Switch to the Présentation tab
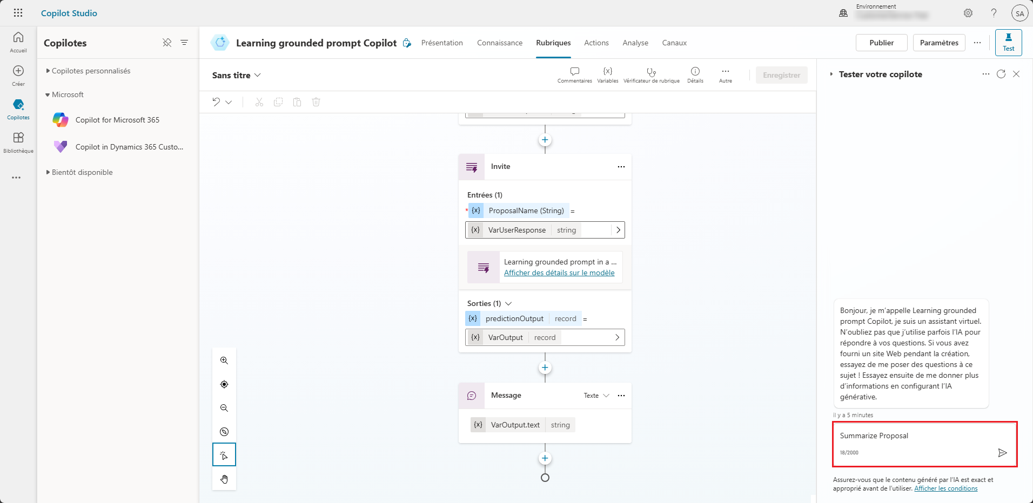1033x503 pixels. tap(442, 43)
